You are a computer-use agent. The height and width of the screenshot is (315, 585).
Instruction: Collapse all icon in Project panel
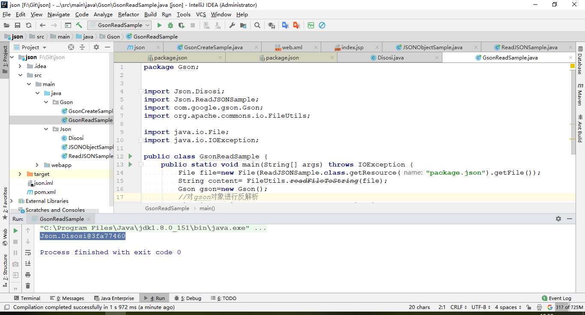[82, 47]
